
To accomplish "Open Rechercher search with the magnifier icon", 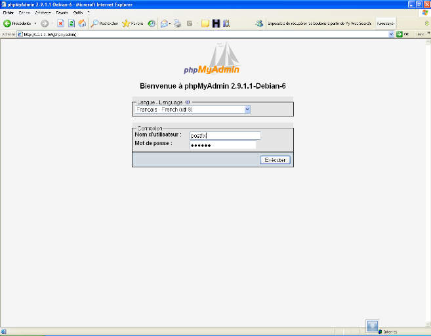I will click(104, 24).
